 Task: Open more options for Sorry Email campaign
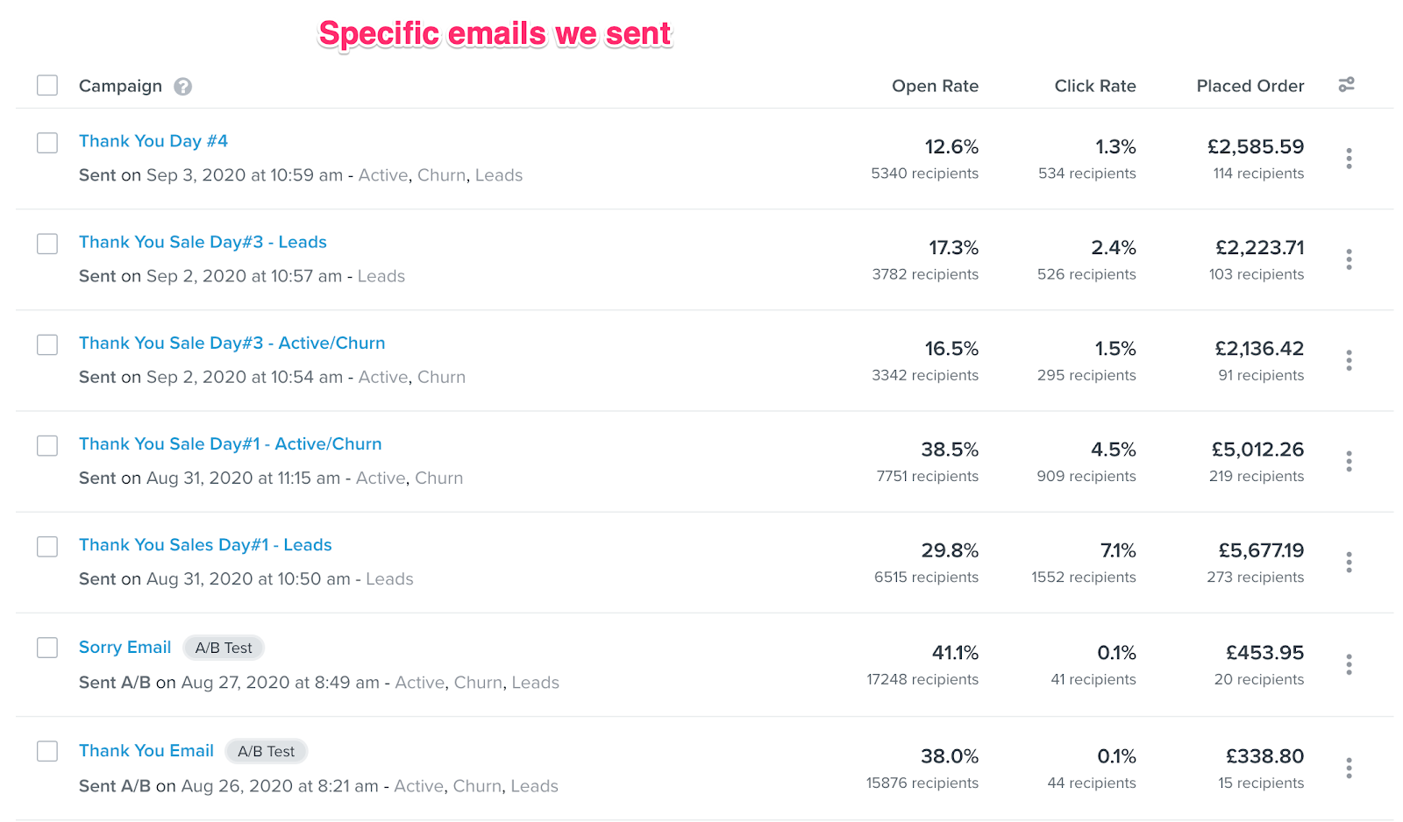1349,664
